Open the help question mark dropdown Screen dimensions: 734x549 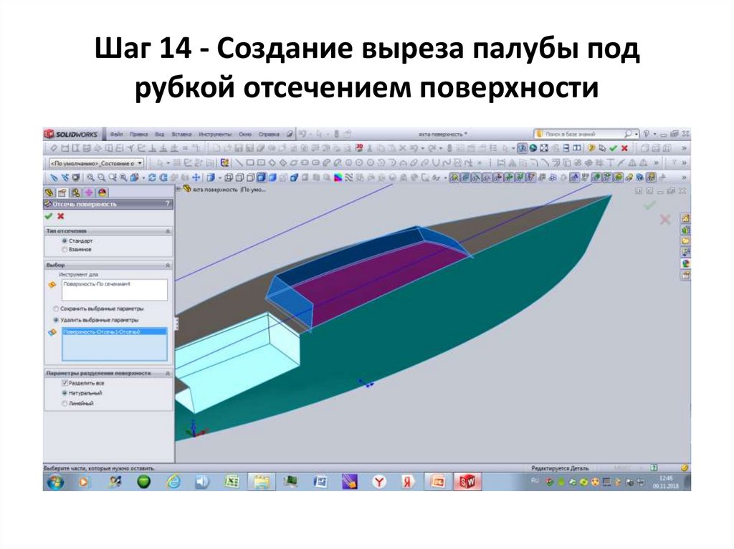pyautogui.click(x=655, y=135)
